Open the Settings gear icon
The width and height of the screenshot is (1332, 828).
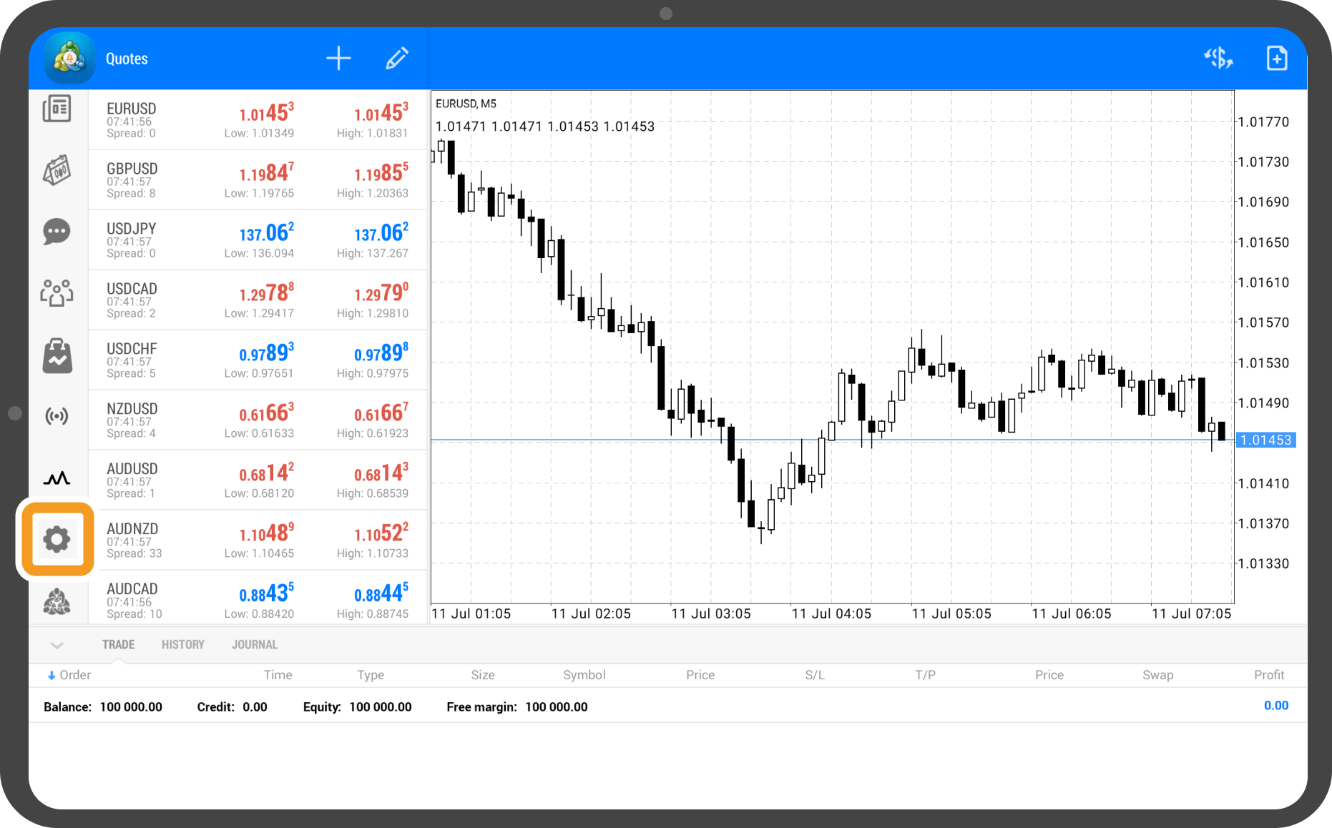[x=57, y=539]
